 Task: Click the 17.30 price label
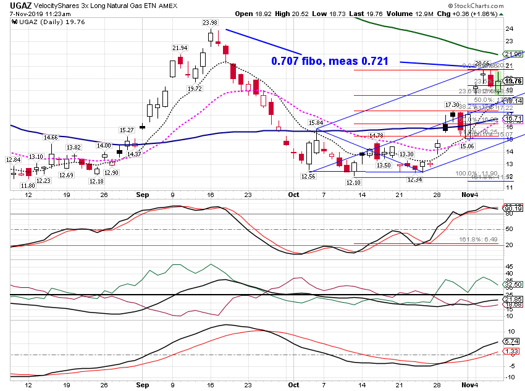452,105
